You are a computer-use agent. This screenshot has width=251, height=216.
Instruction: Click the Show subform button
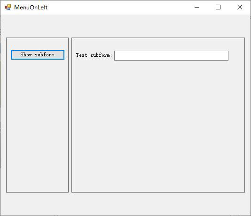point(38,54)
